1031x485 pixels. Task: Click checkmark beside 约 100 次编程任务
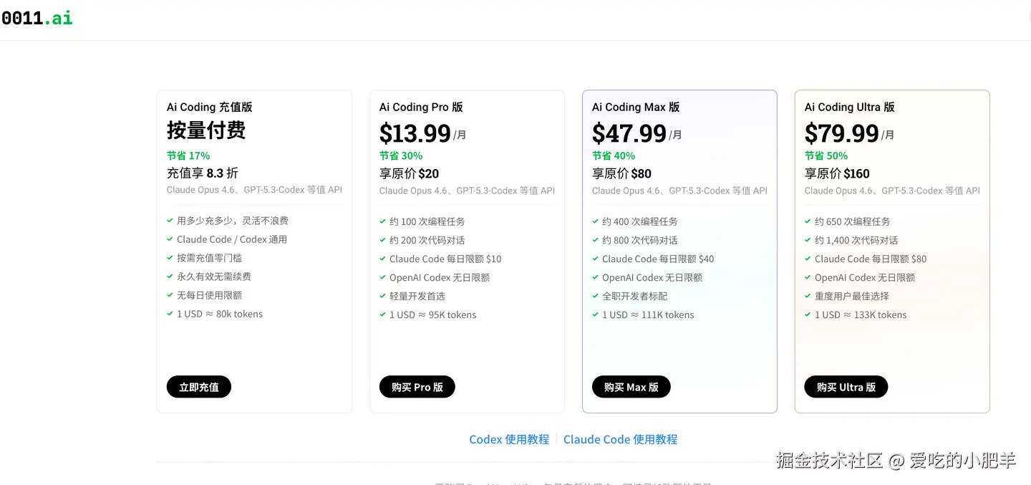tap(383, 221)
